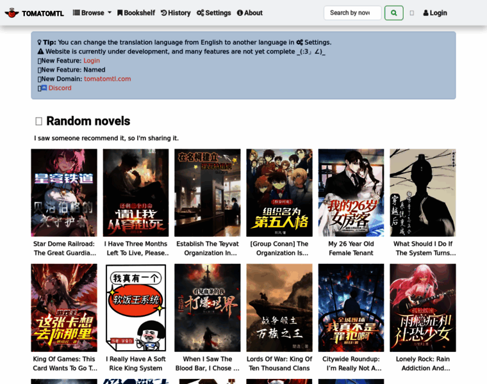Image resolution: width=487 pixels, height=384 pixels.
Task: Click the Discord icon in notice
Action: point(44,88)
